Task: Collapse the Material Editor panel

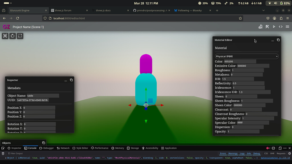Action: pyautogui.click(x=272, y=40)
